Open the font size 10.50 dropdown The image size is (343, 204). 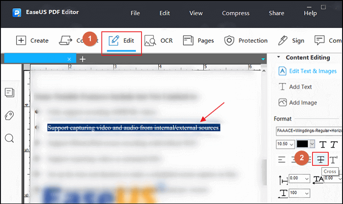(285, 144)
